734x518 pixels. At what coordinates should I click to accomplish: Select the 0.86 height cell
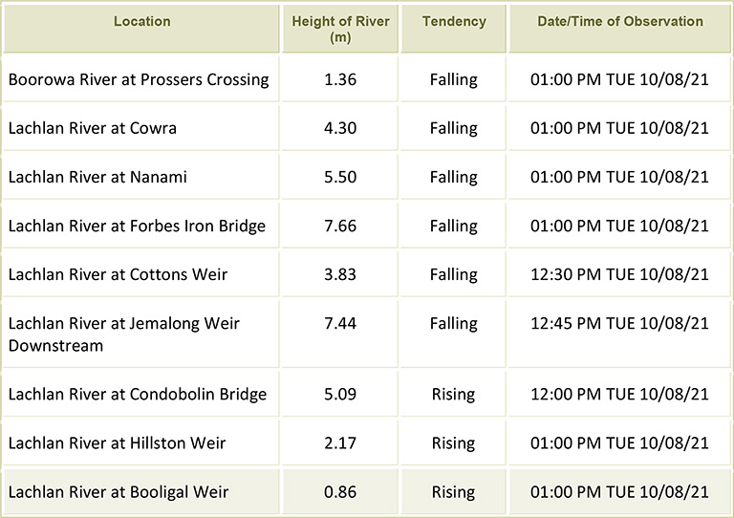pyautogui.click(x=340, y=492)
